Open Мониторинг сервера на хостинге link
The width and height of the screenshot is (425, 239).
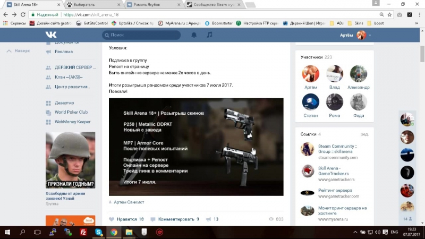pyautogui.click(x=342, y=211)
